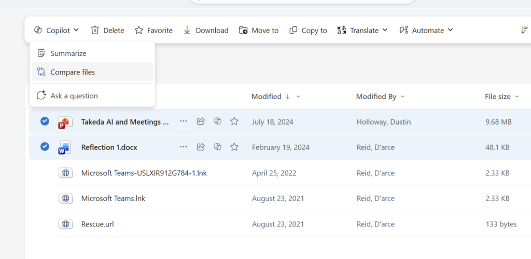Expand the Translate dropdown
This screenshot has height=259, width=531.
385,30
